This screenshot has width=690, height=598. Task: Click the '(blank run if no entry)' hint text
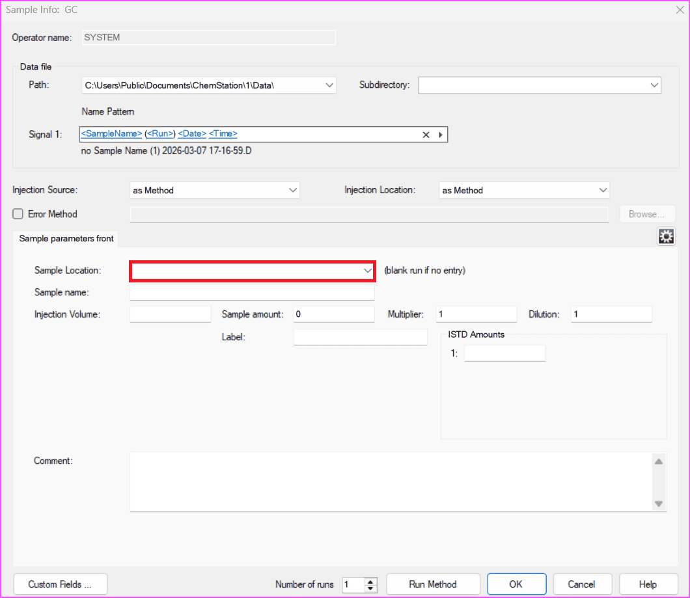pyautogui.click(x=424, y=271)
